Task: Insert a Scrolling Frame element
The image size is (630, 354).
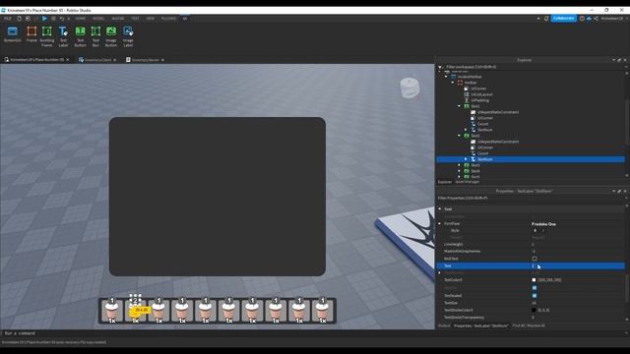Action: point(47,36)
